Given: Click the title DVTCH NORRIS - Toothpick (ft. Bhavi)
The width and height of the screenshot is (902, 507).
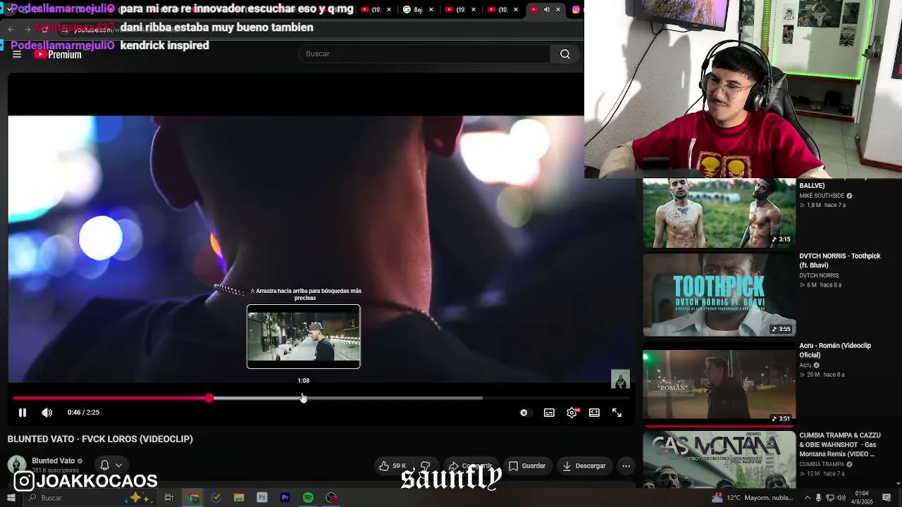Looking at the screenshot, I should point(839,261).
